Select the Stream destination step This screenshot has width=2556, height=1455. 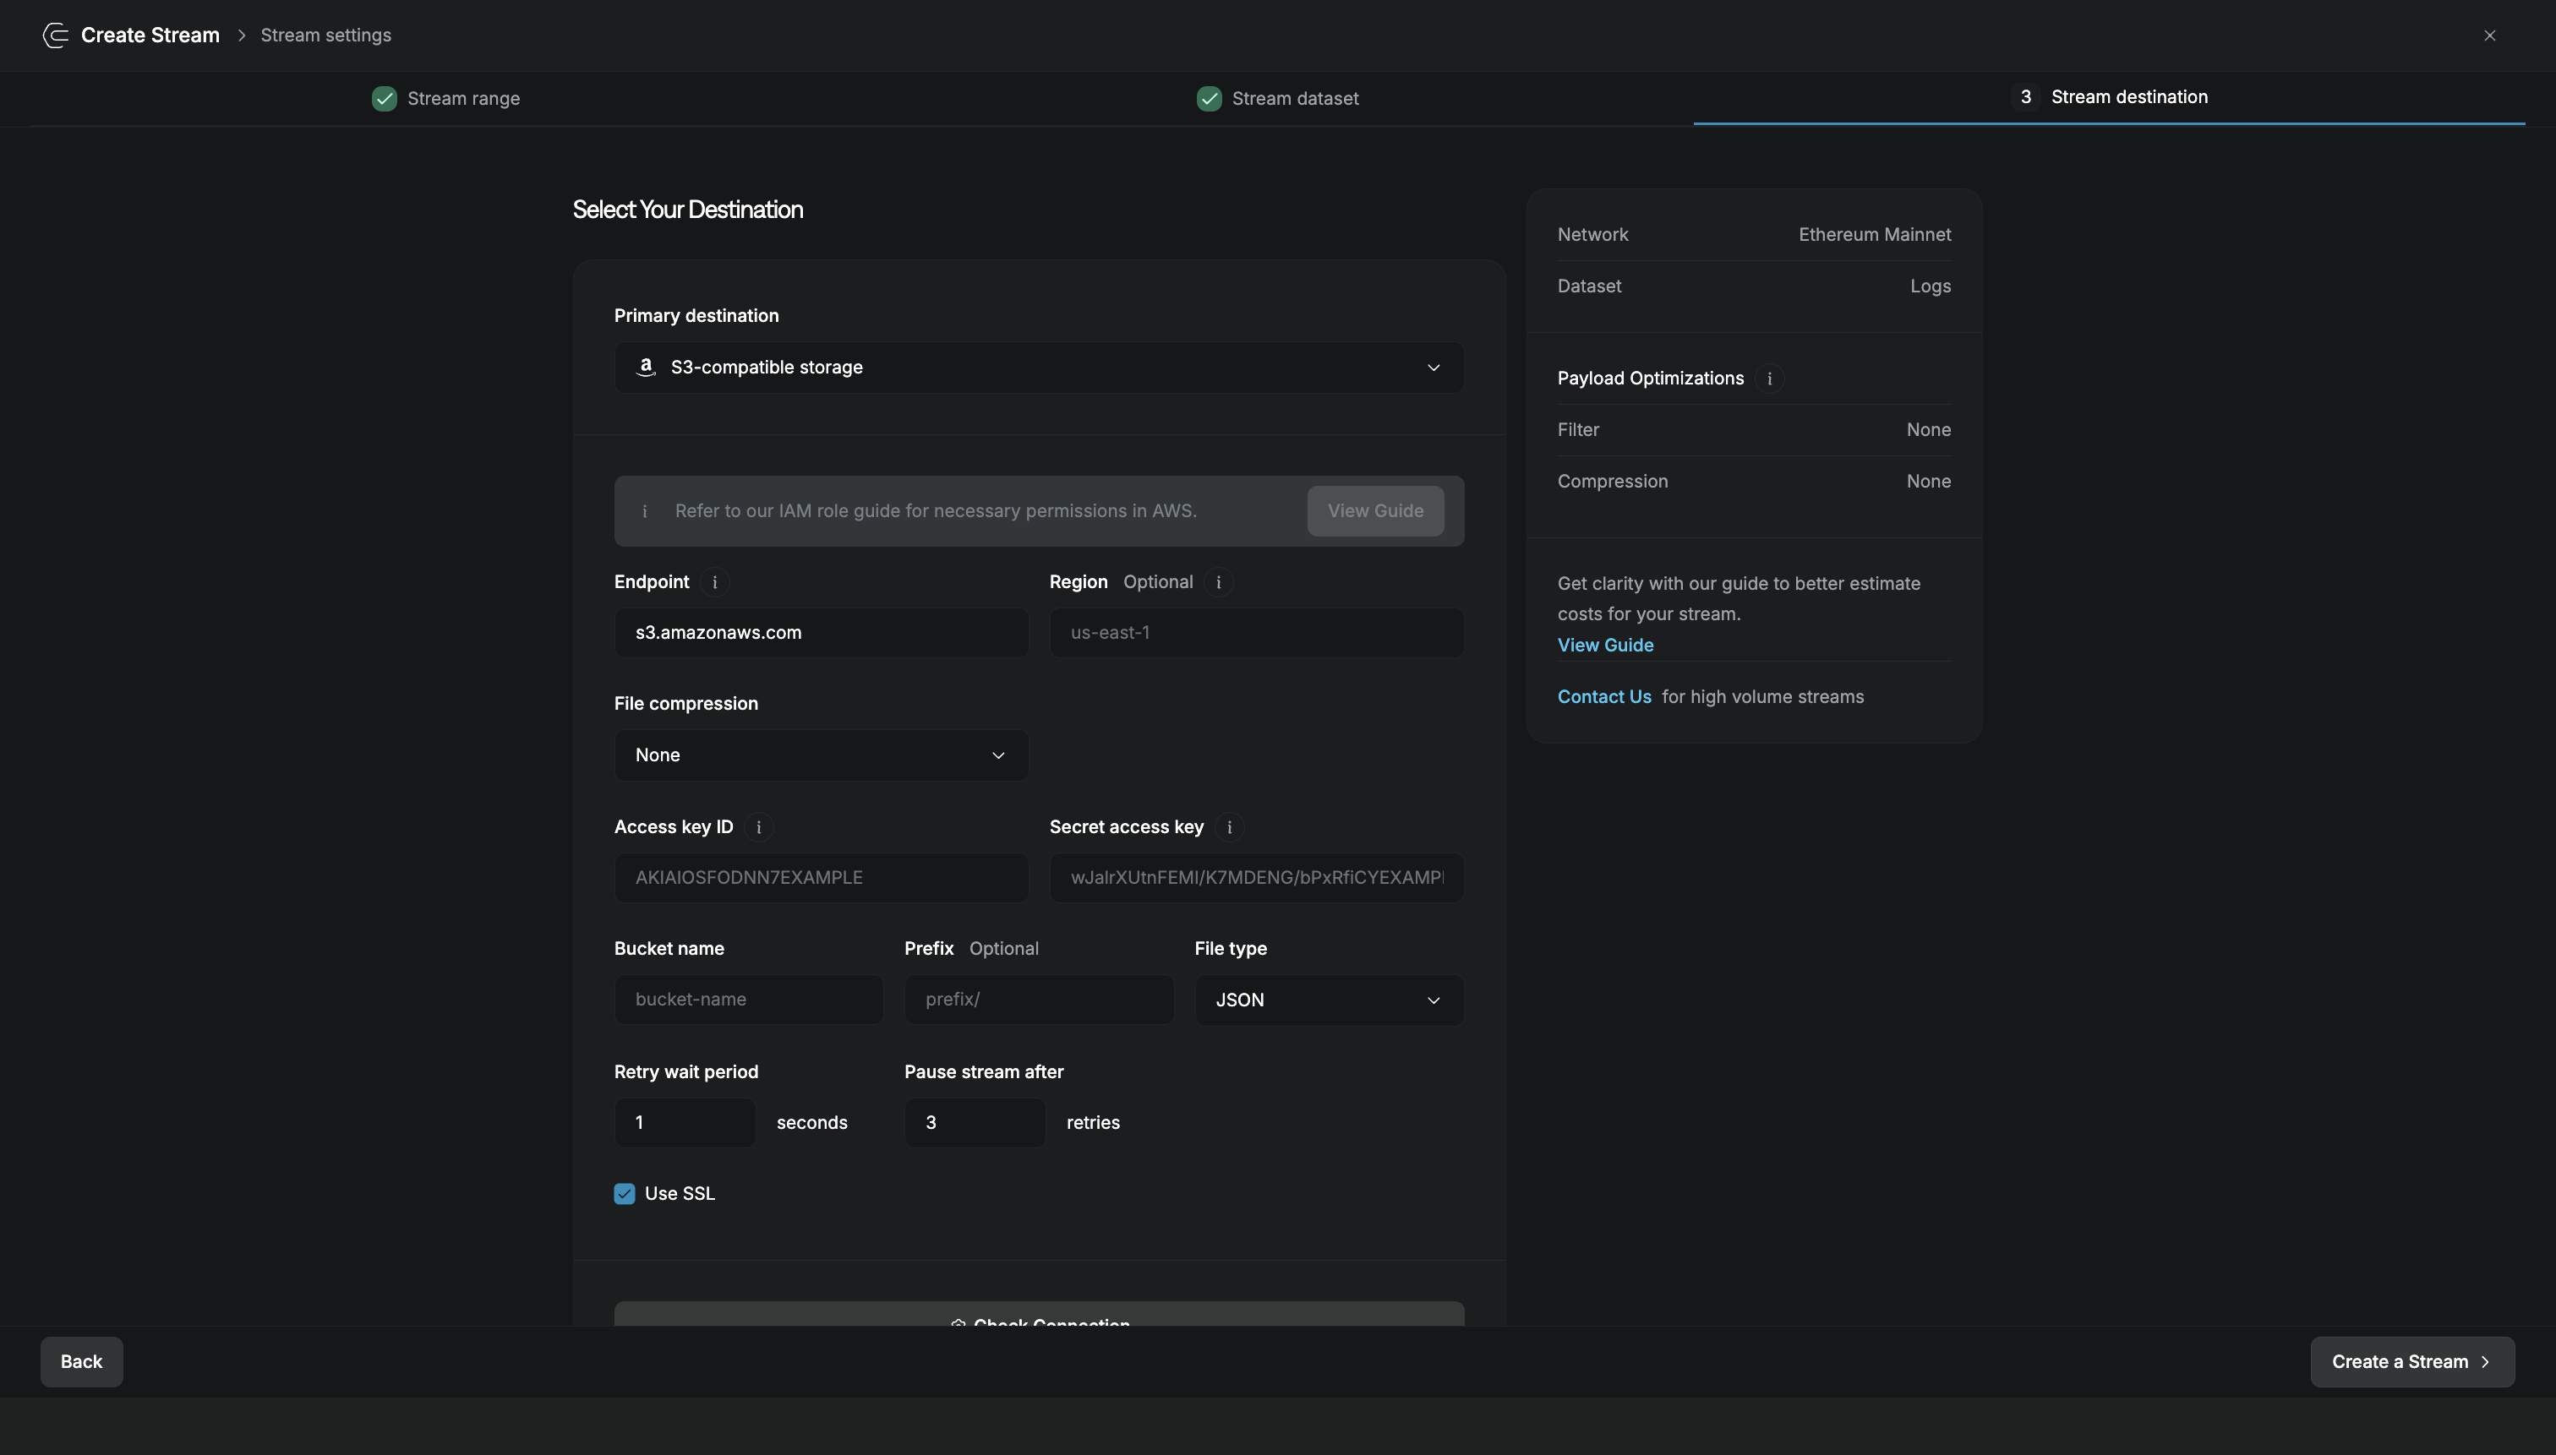point(2109,97)
